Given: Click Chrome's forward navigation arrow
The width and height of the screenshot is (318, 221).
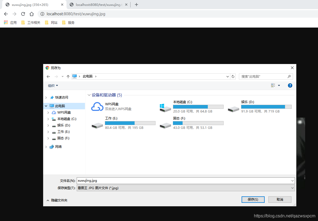Looking at the screenshot, I should click(x=14, y=14).
